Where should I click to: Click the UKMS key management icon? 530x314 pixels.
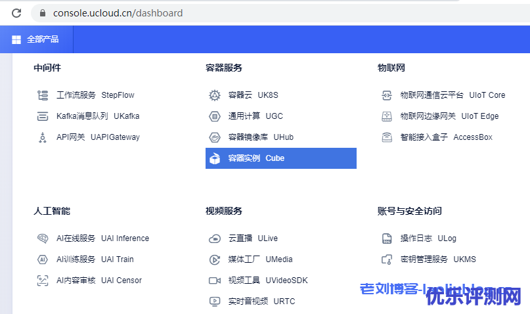click(387, 259)
